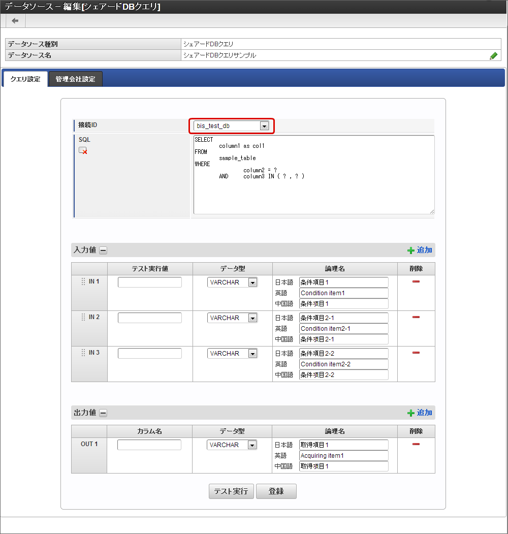Image resolution: width=508 pixels, height=534 pixels.
Task: Delete input row IN 1 with red minus
Action: 416,281
